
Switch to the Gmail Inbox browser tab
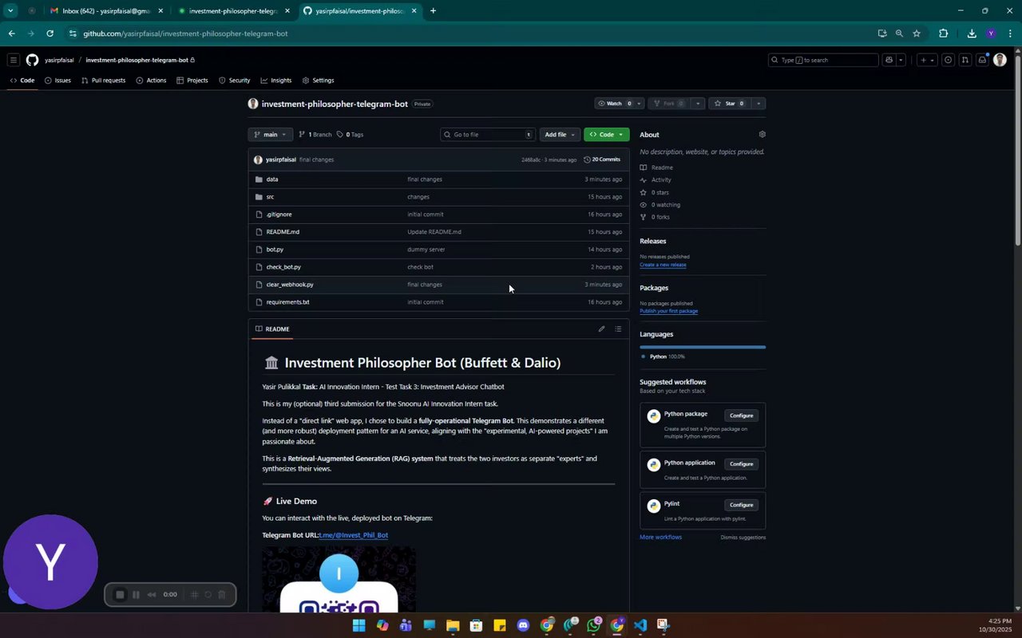(106, 11)
